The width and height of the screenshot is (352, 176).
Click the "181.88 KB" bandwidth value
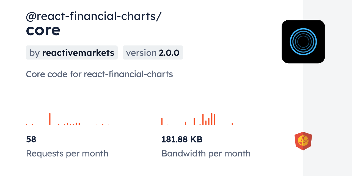182,139
